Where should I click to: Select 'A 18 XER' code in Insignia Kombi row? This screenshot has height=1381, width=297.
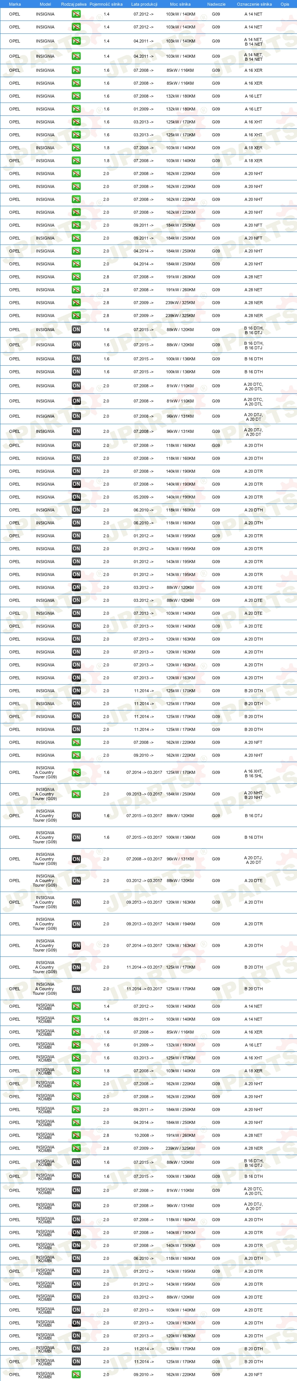(x=254, y=1071)
